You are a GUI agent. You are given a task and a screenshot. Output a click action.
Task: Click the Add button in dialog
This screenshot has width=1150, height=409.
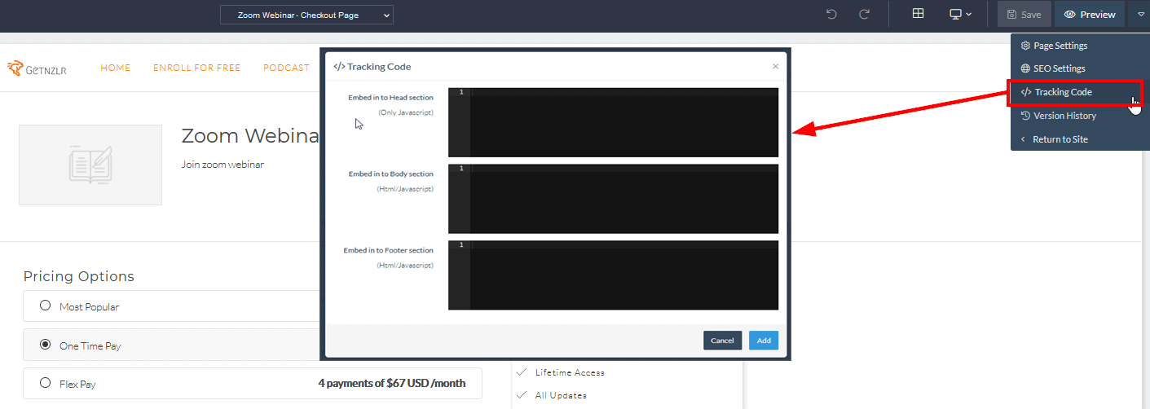point(764,341)
